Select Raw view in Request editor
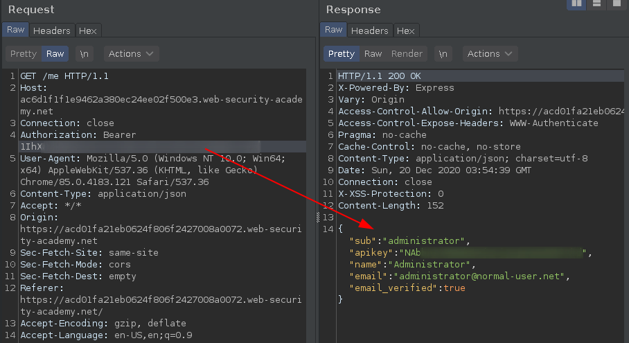 55,54
